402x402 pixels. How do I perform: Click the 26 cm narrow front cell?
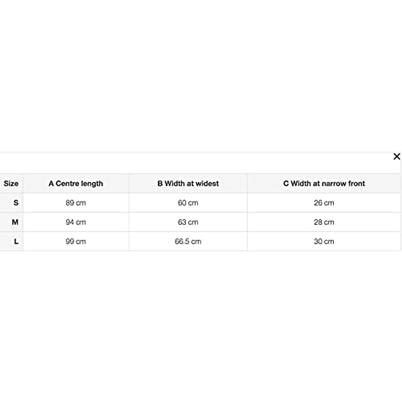324,203
